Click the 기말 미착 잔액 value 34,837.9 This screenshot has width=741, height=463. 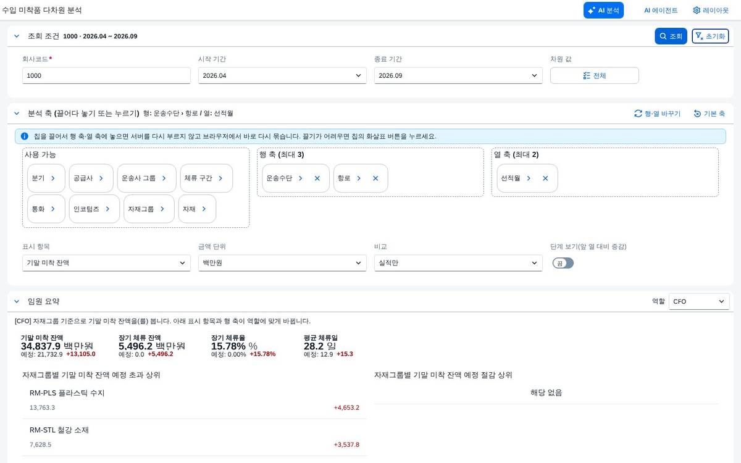coord(41,346)
